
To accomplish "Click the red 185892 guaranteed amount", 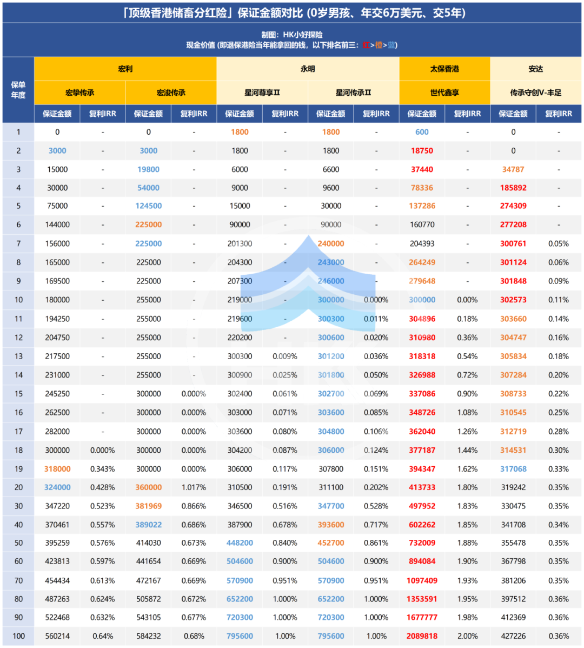I will click(x=513, y=188).
